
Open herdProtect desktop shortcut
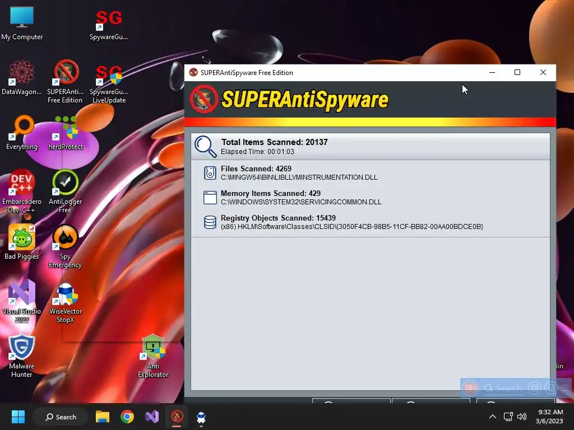pos(66,133)
